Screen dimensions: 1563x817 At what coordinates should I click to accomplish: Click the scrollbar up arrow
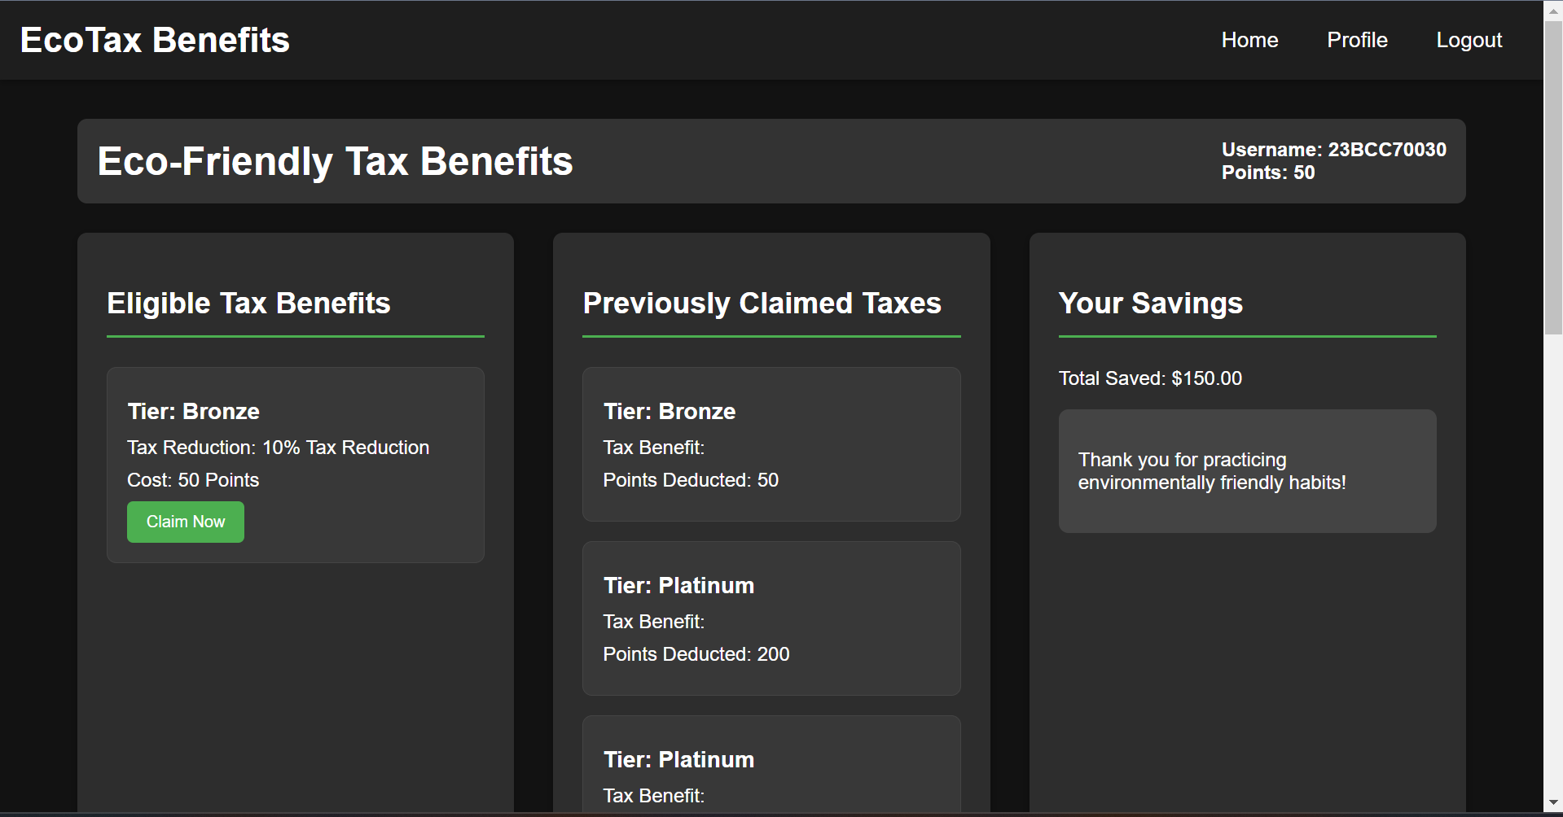1553,11
